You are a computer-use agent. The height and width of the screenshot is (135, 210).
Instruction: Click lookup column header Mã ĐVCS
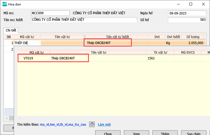pos(188,52)
